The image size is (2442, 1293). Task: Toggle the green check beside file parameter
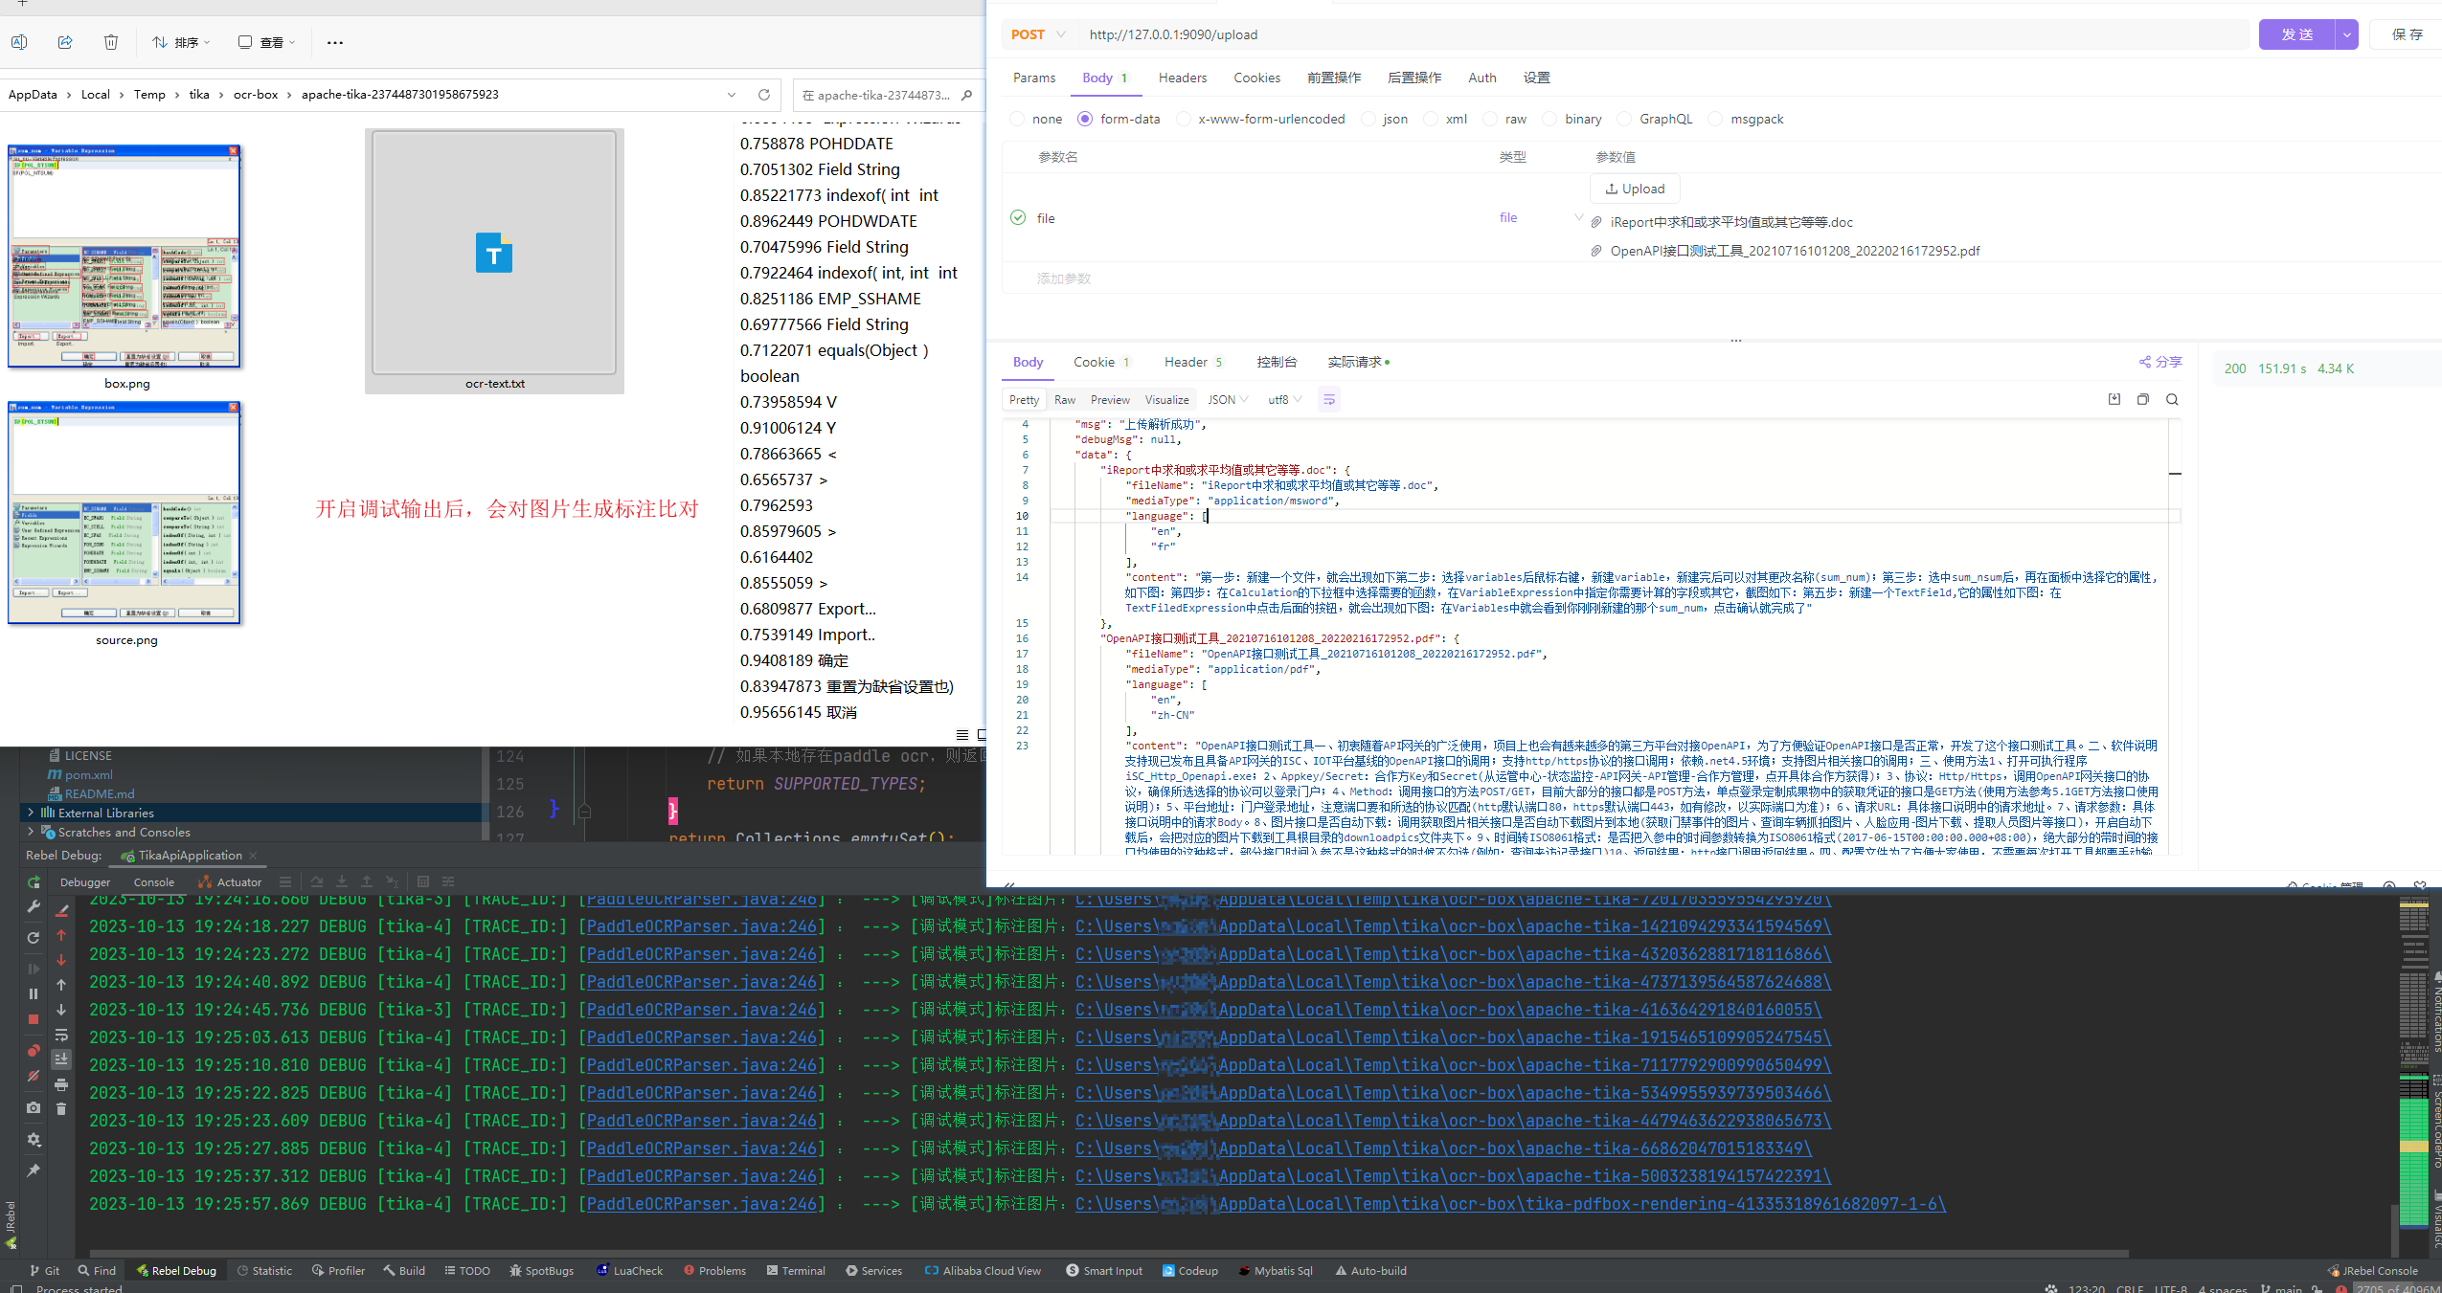click(x=1018, y=217)
